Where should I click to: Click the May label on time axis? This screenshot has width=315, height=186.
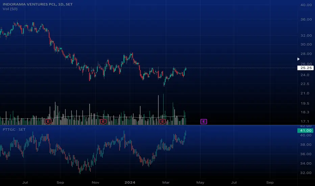pos(200,183)
